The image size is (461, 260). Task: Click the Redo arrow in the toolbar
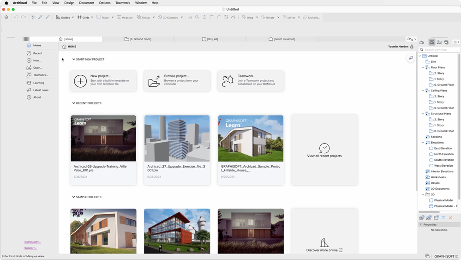(x=23, y=17)
